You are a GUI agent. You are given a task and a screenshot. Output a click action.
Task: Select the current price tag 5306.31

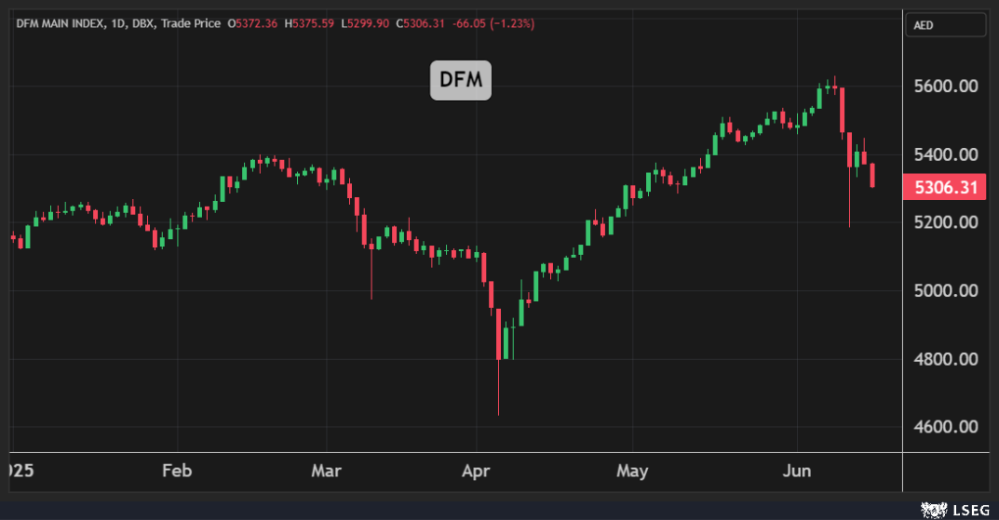[945, 188]
